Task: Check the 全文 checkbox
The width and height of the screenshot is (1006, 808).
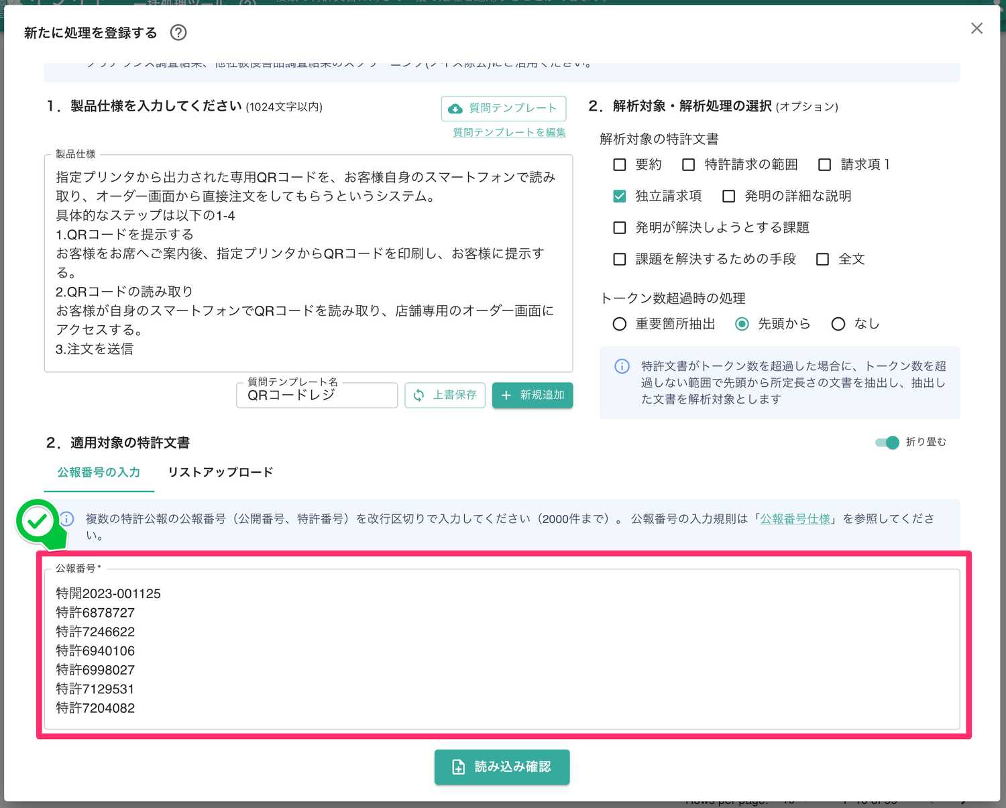Action: [x=822, y=259]
